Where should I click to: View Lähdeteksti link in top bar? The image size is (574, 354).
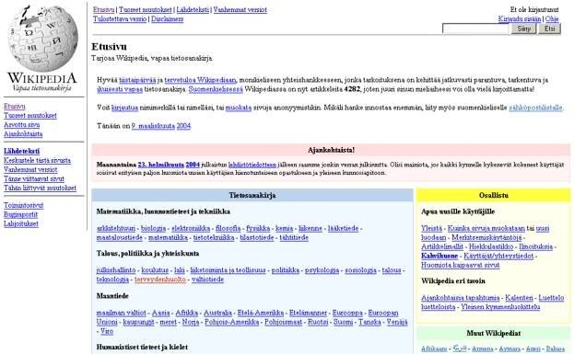[193, 10]
